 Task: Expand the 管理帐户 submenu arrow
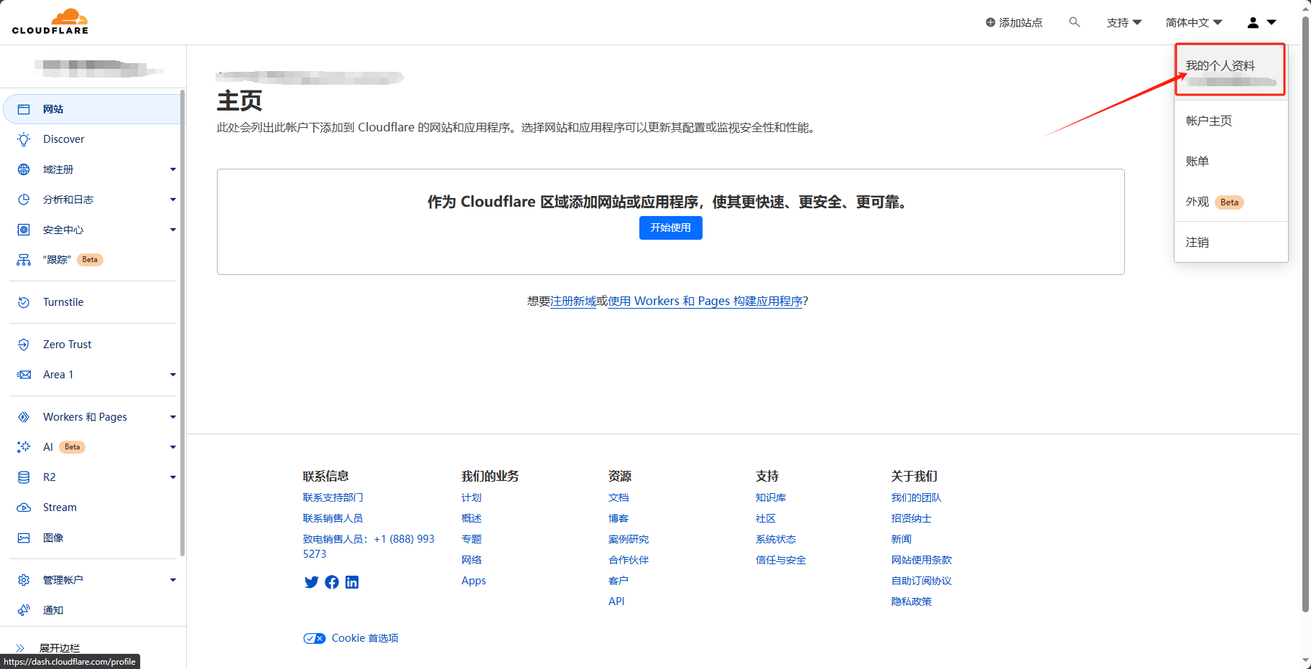tap(173, 580)
